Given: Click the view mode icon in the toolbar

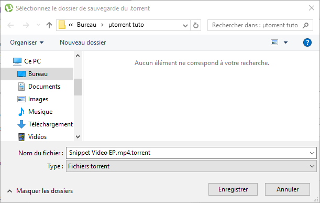Looking at the screenshot, I should click(274, 42).
